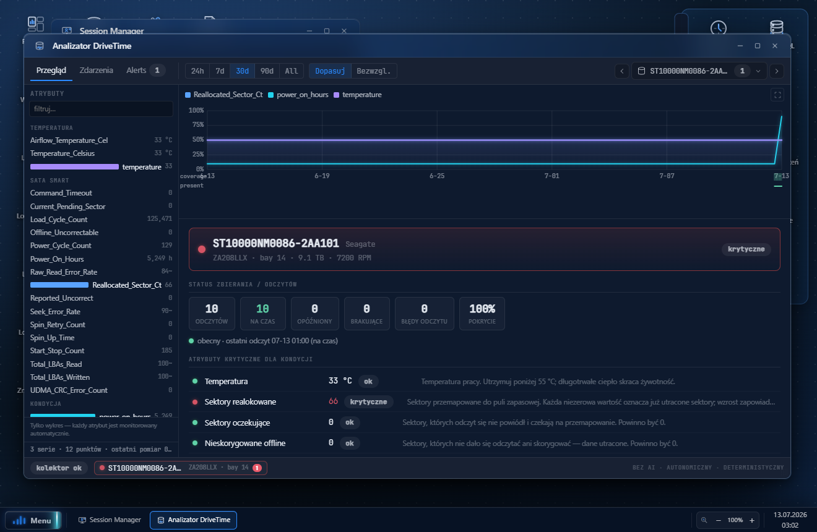Select the UDMA_CRC_Error_Count attribute
Viewport: 817px width, 532px height.
pyautogui.click(x=102, y=390)
